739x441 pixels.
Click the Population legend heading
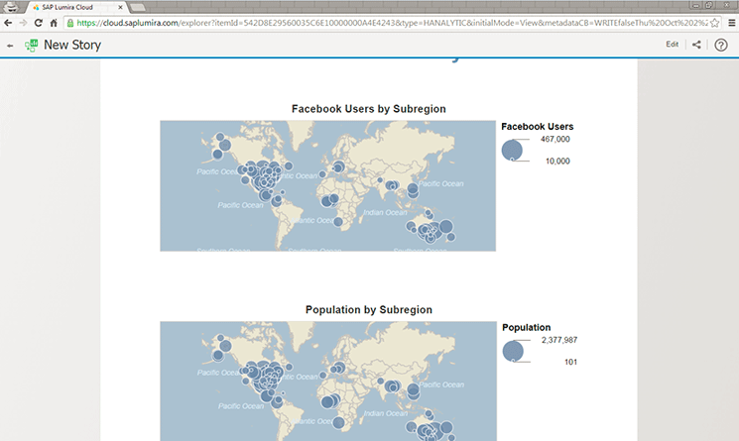[526, 328]
